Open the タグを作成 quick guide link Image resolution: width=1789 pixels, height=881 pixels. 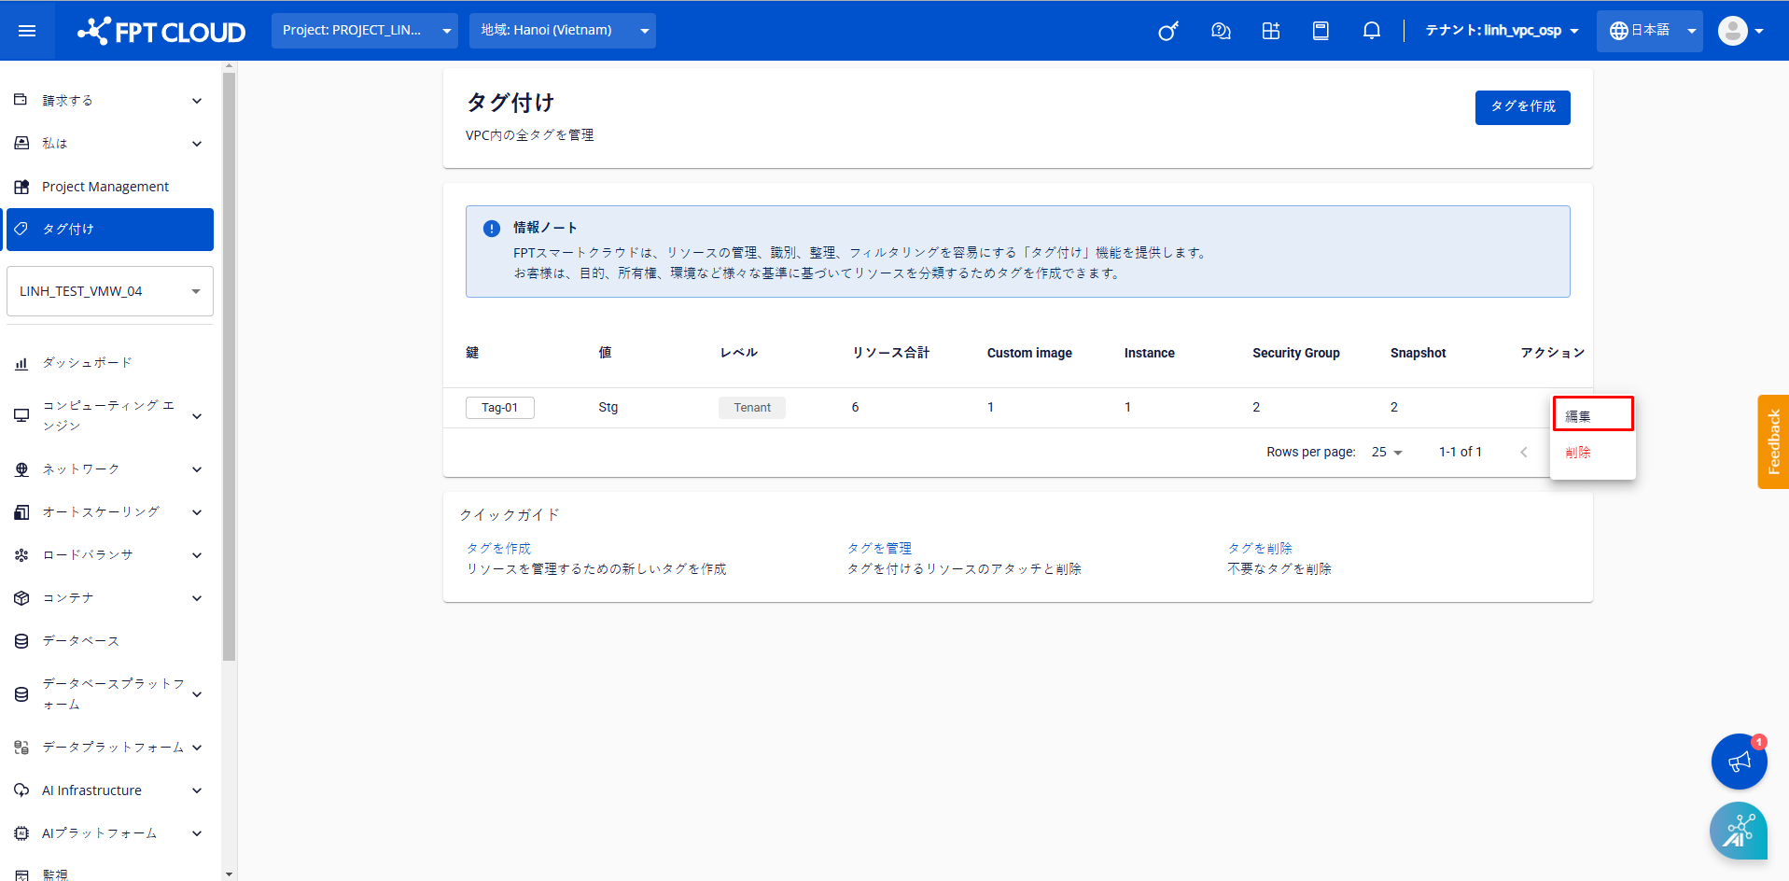(x=498, y=549)
